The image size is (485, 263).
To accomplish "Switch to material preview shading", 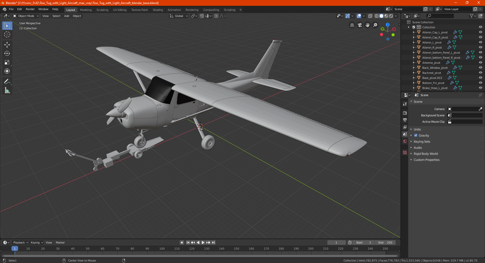I will coord(386,16).
